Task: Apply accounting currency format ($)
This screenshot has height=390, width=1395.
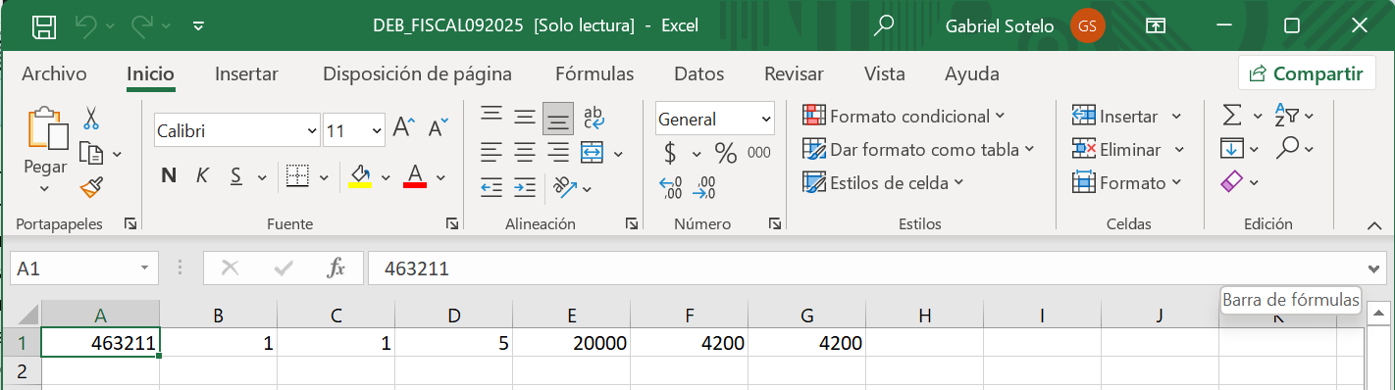Action: 671,153
